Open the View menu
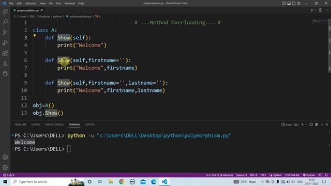 [x=42, y=3]
